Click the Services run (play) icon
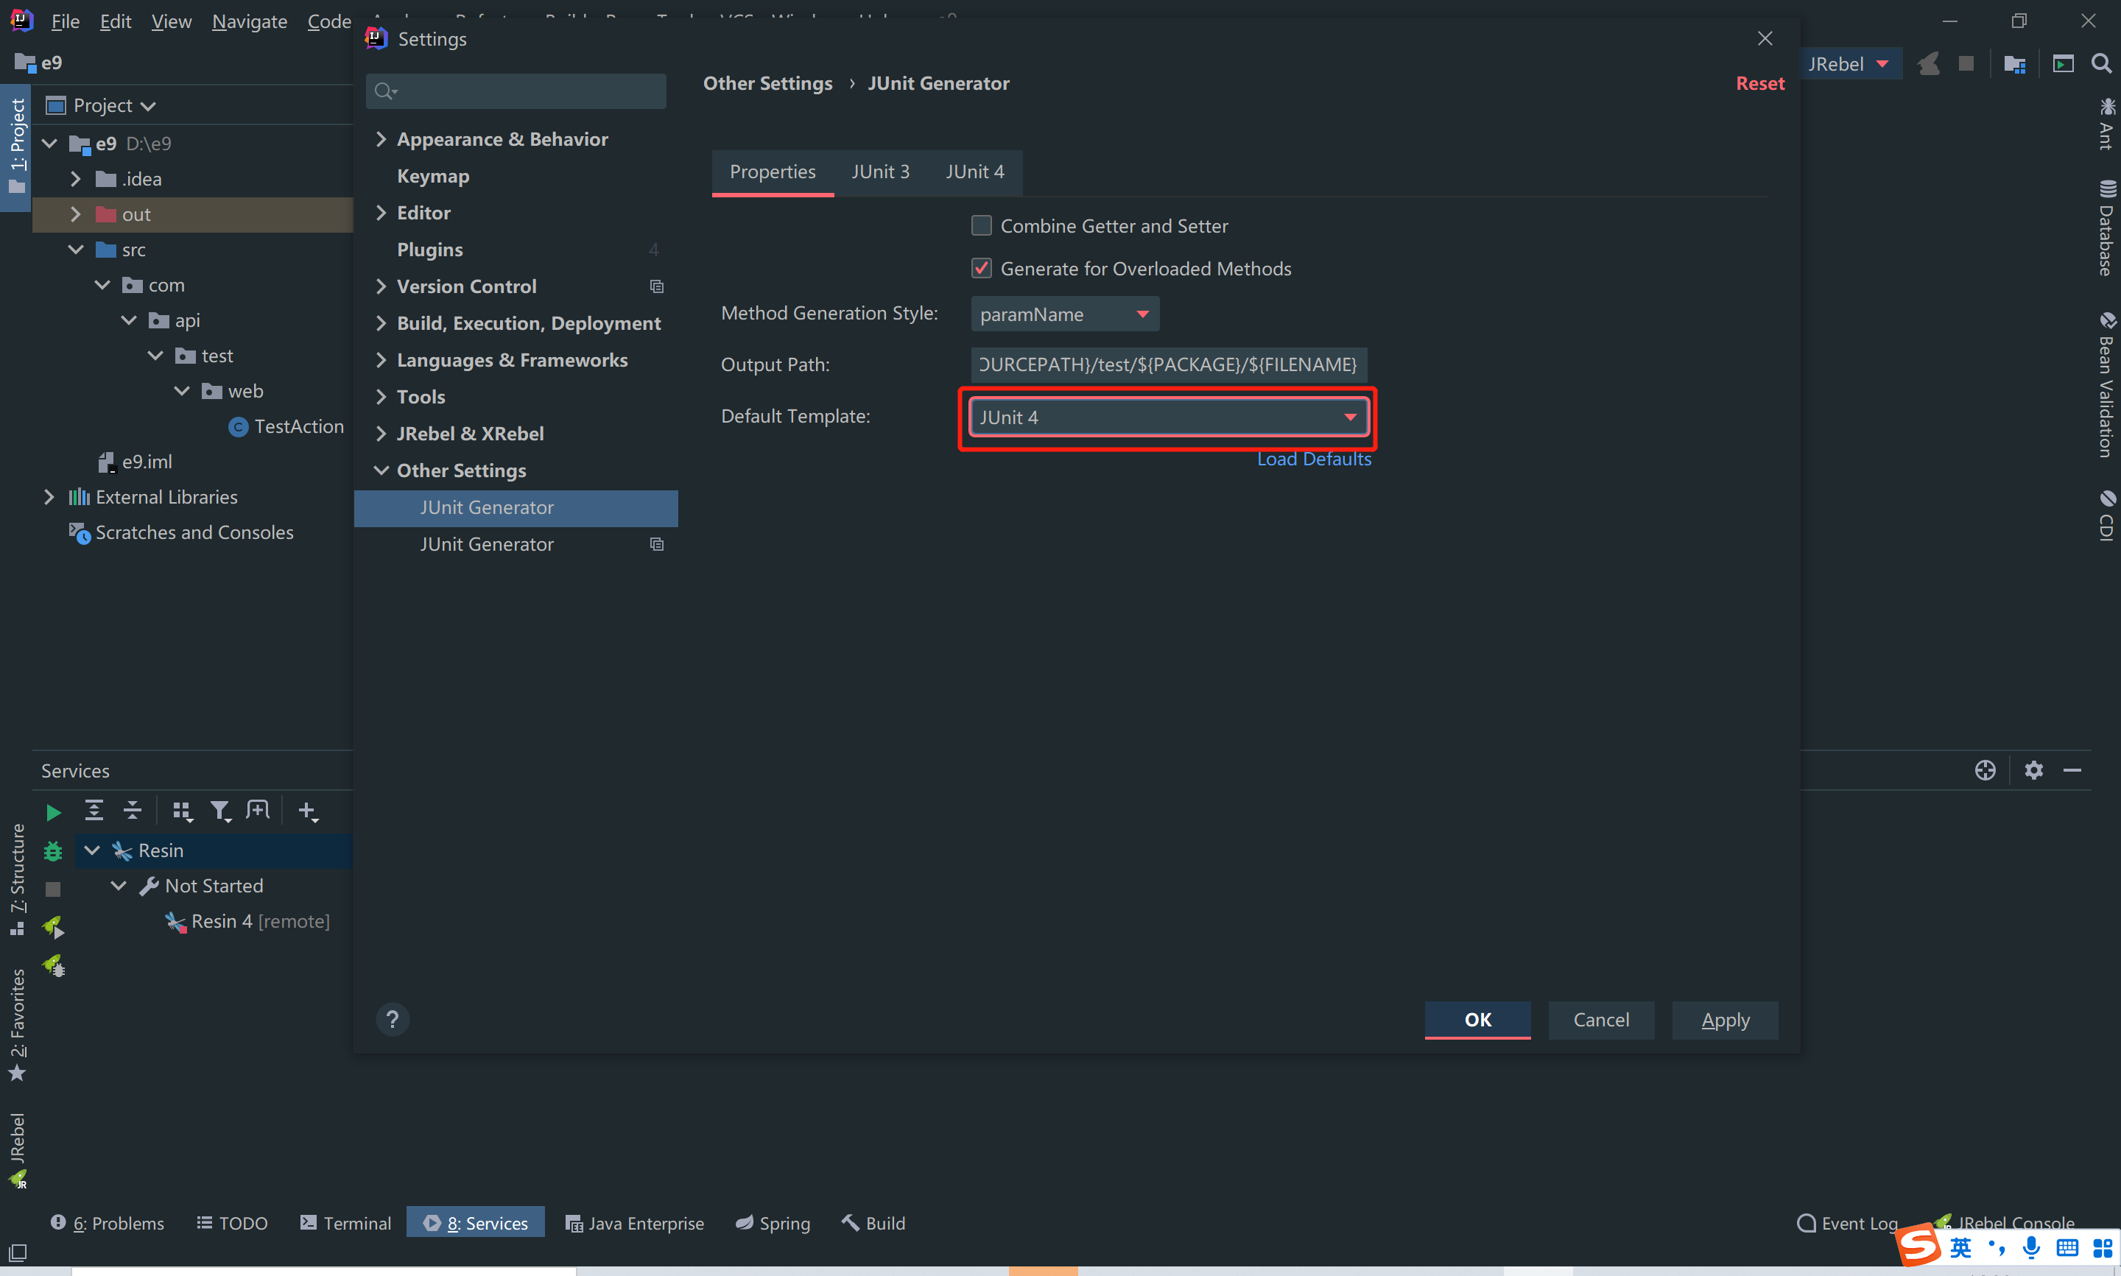 coord(53,811)
